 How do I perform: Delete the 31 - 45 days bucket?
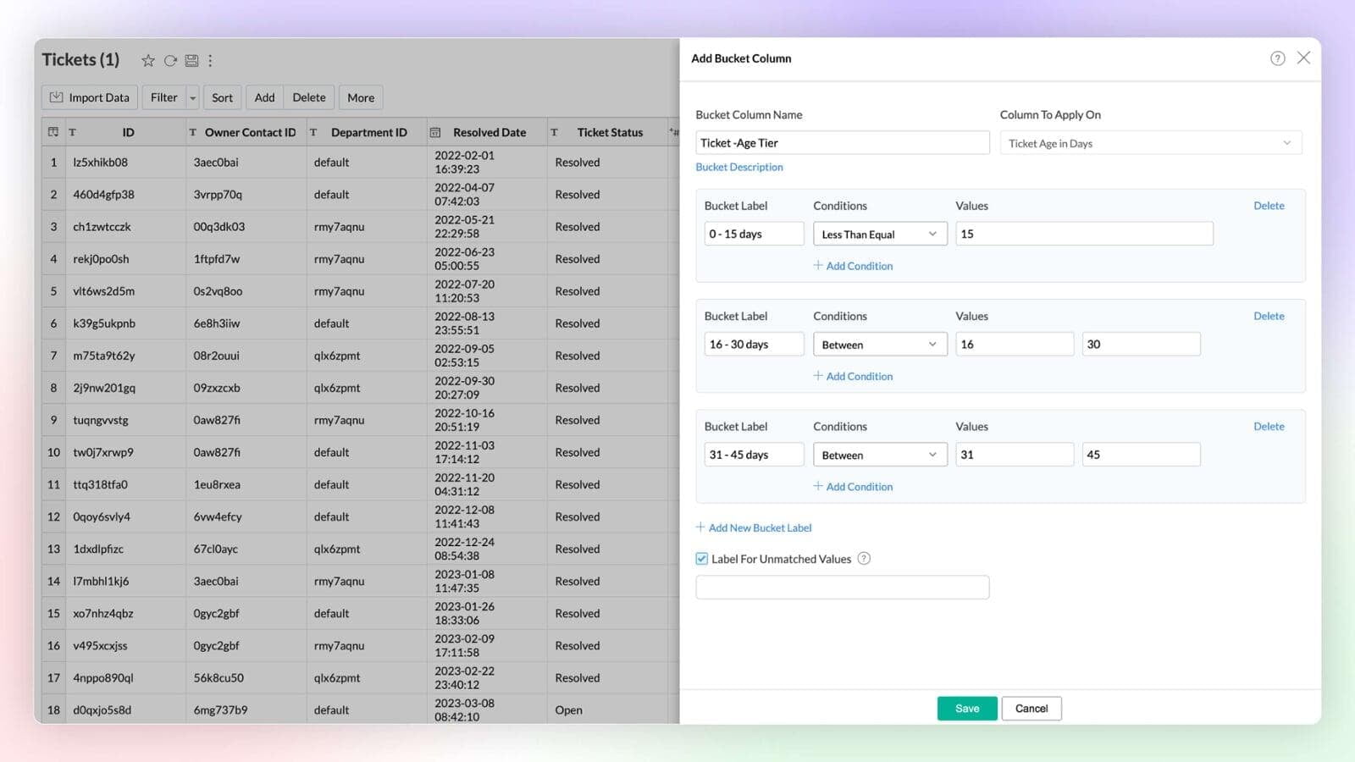tap(1269, 427)
